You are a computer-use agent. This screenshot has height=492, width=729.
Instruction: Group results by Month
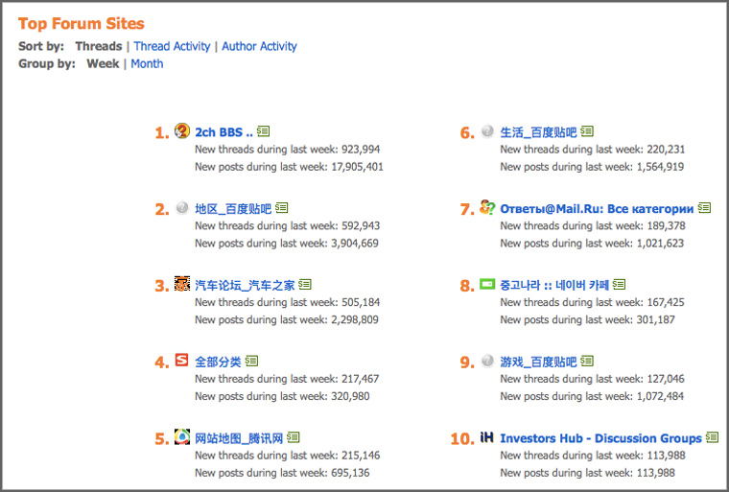[147, 63]
